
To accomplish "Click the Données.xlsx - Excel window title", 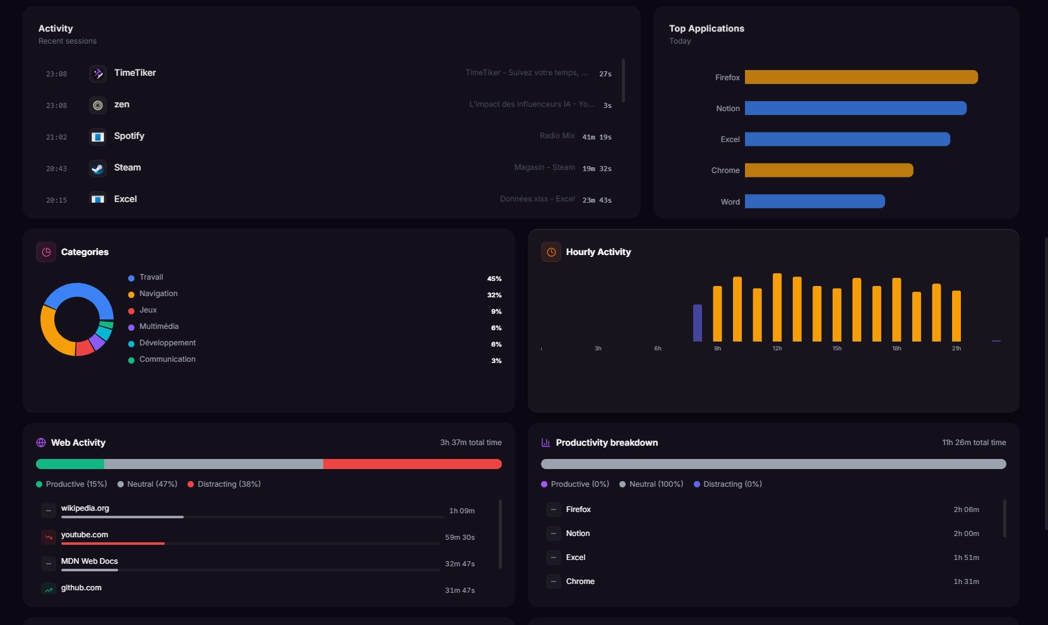I will [x=537, y=199].
